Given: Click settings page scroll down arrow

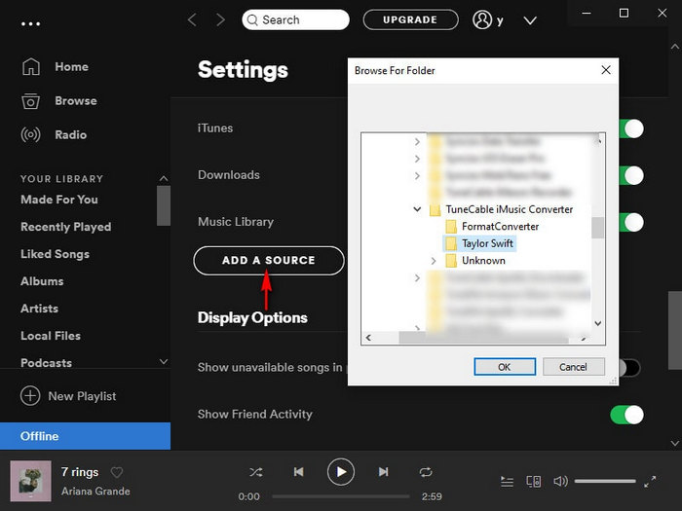Looking at the screenshot, I should [675, 444].
